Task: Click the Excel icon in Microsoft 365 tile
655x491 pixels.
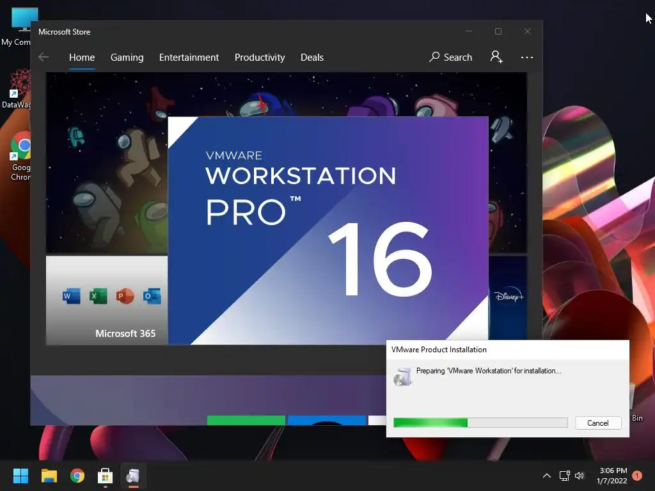Action: (x=98, y=296)
